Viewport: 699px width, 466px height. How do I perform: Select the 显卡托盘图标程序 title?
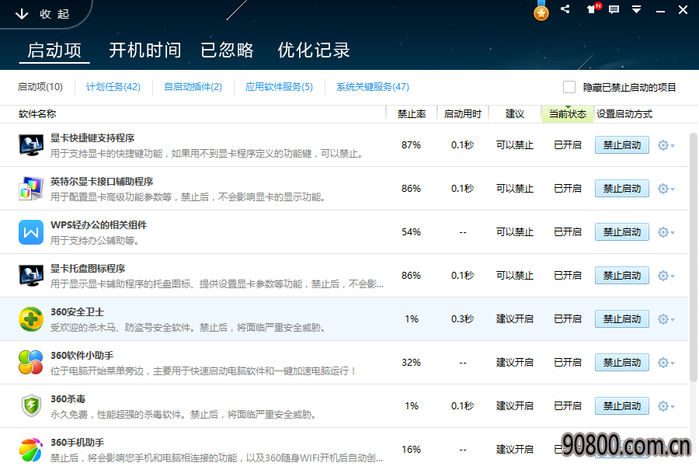tap(88, 269)
